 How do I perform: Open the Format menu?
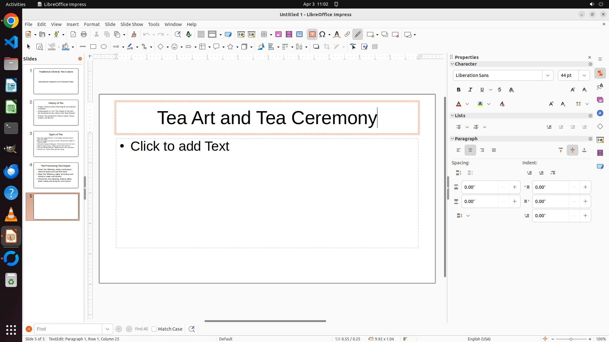point(92,24)
